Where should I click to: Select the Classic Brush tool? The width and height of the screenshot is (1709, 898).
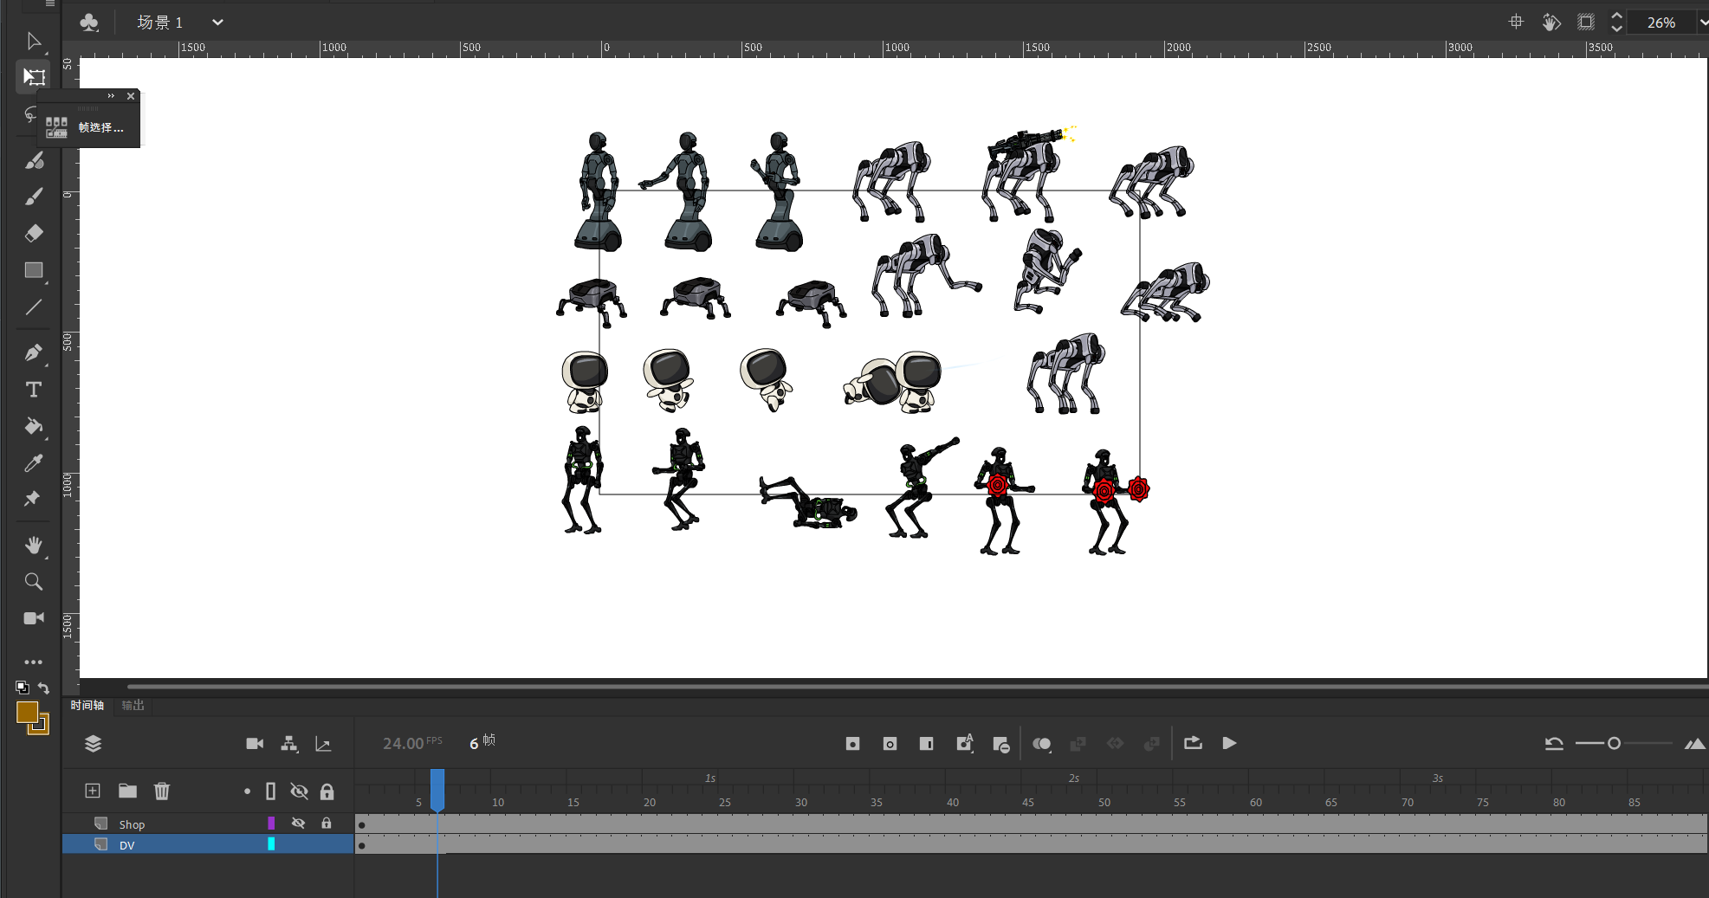34,197
